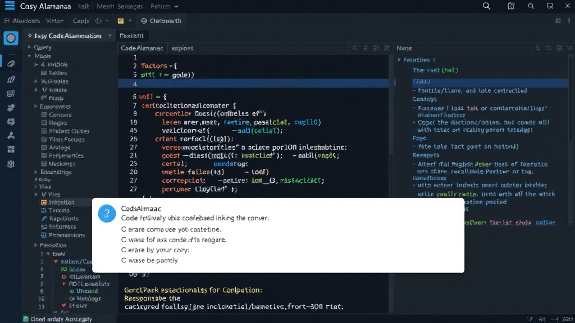The height and width of the screenshot is (323, 575).
Task: Open the bookmark panel icon in title bar
Action: pos(511,6)
